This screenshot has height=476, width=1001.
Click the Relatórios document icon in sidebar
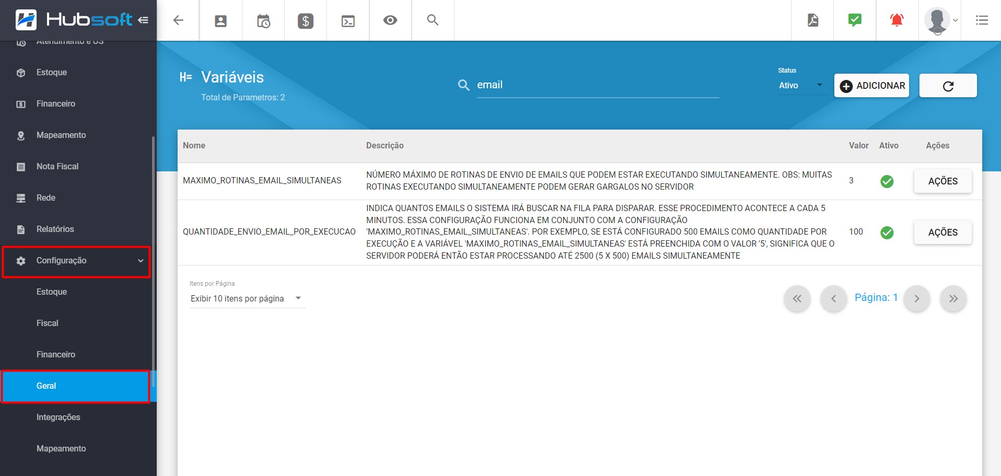pos(21,229)
